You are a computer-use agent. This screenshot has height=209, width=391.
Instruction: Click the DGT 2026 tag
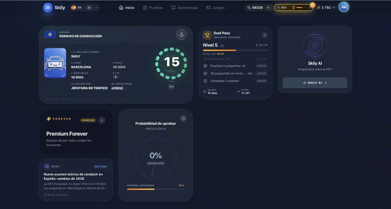[x=100, y=167]
